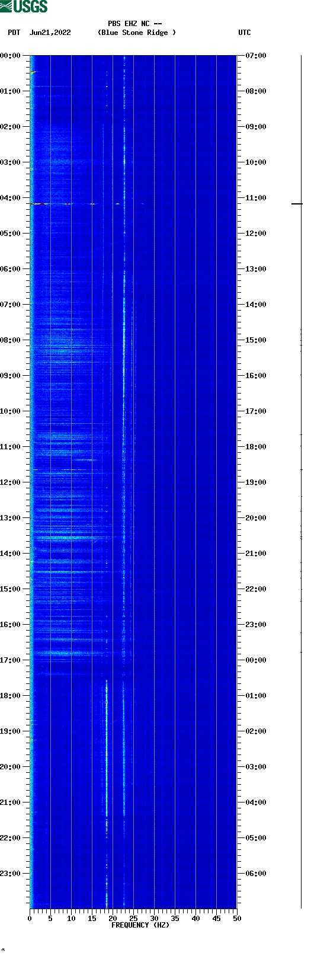This screenshot has width=327, height=956.
Task: Click PDT time label '21:00'
Action: click(x=10, y=802)
